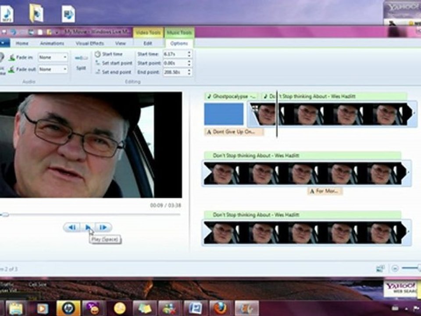Switch to the Animations tab
421x316 pixels.
click(x=52, y=43)
